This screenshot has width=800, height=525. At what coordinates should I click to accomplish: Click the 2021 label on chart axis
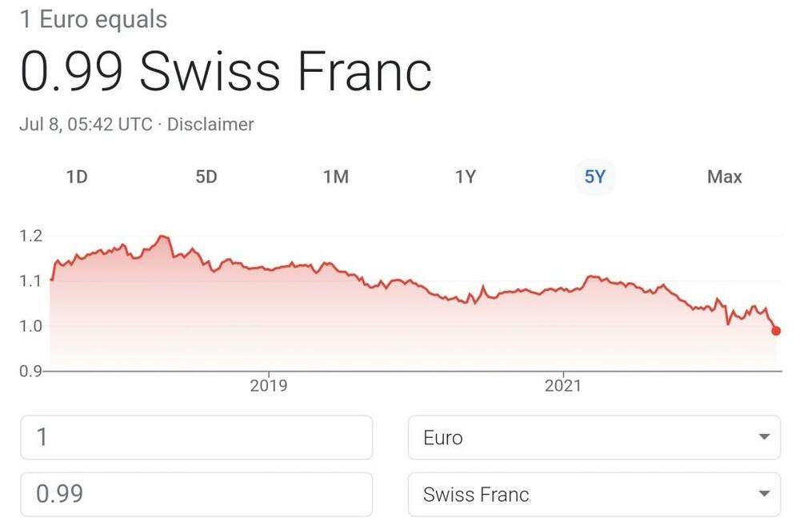pos(563,387)
